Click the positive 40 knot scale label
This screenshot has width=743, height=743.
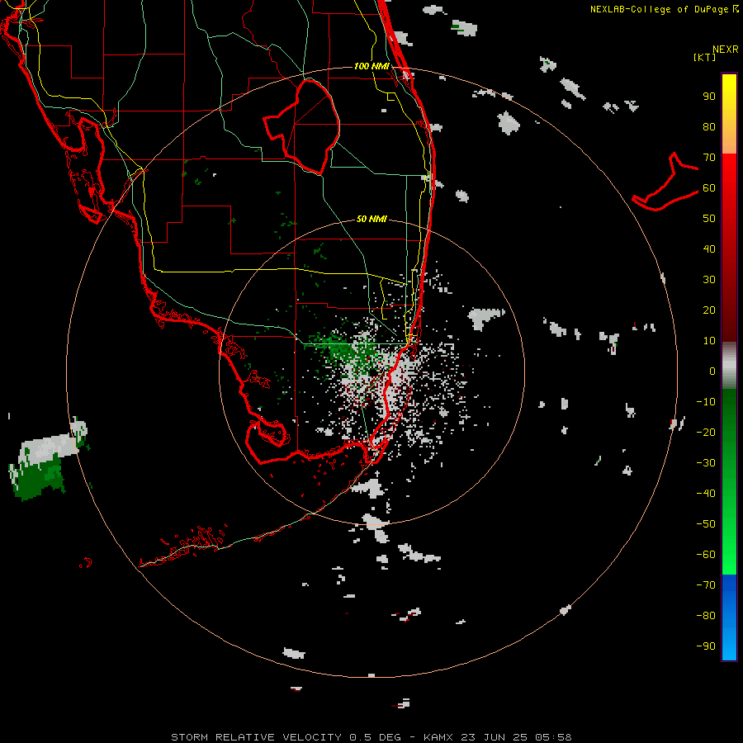point(709,248)
